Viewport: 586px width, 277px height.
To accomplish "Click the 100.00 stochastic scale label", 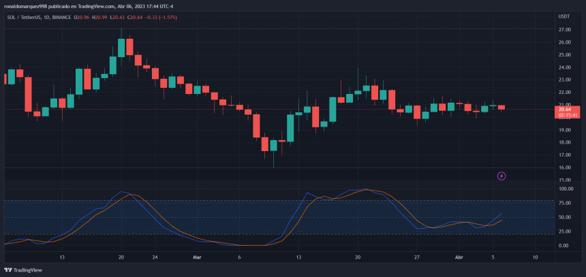I will pyautogui.click(x=566, y=189).
